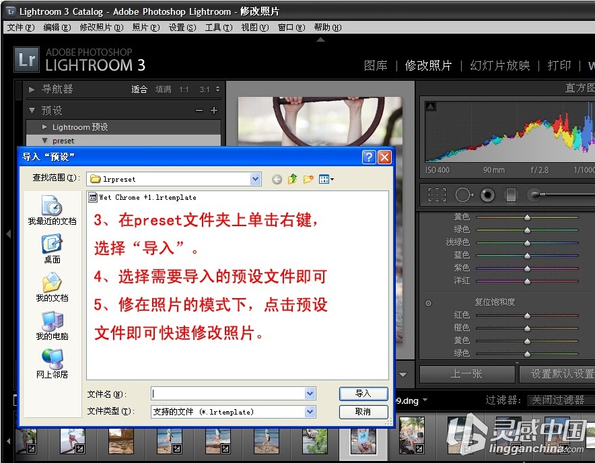Open navigator zoom level stepper
This screenshot has height=463, width=595.
tap(217, 90)
